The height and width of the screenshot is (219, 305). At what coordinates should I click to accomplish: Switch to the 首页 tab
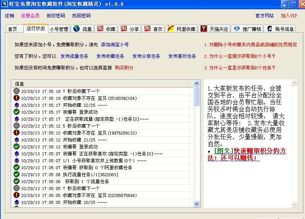(13, 29)
